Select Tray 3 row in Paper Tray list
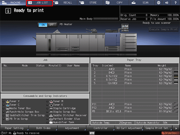The width and height of the screenshot is (180, 135). pos(135,76)
